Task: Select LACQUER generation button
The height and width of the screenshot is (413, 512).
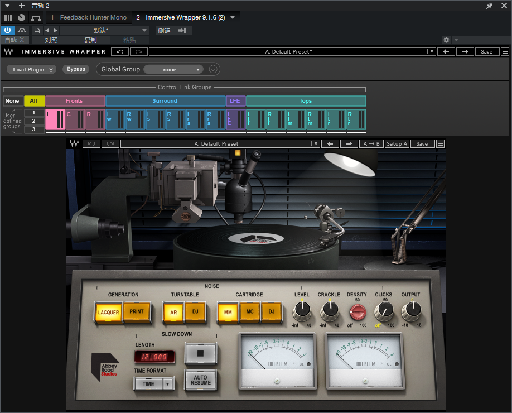Action: [x=109, y=313]
